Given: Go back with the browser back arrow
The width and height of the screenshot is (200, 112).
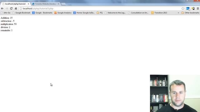Looking at the screenshot, I should point(2,8).
